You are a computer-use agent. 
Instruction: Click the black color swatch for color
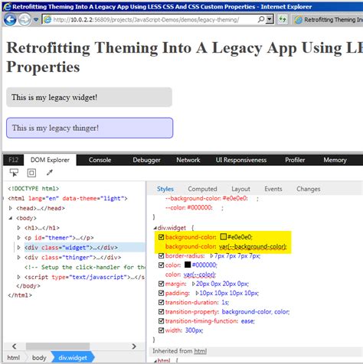[188, 265]
